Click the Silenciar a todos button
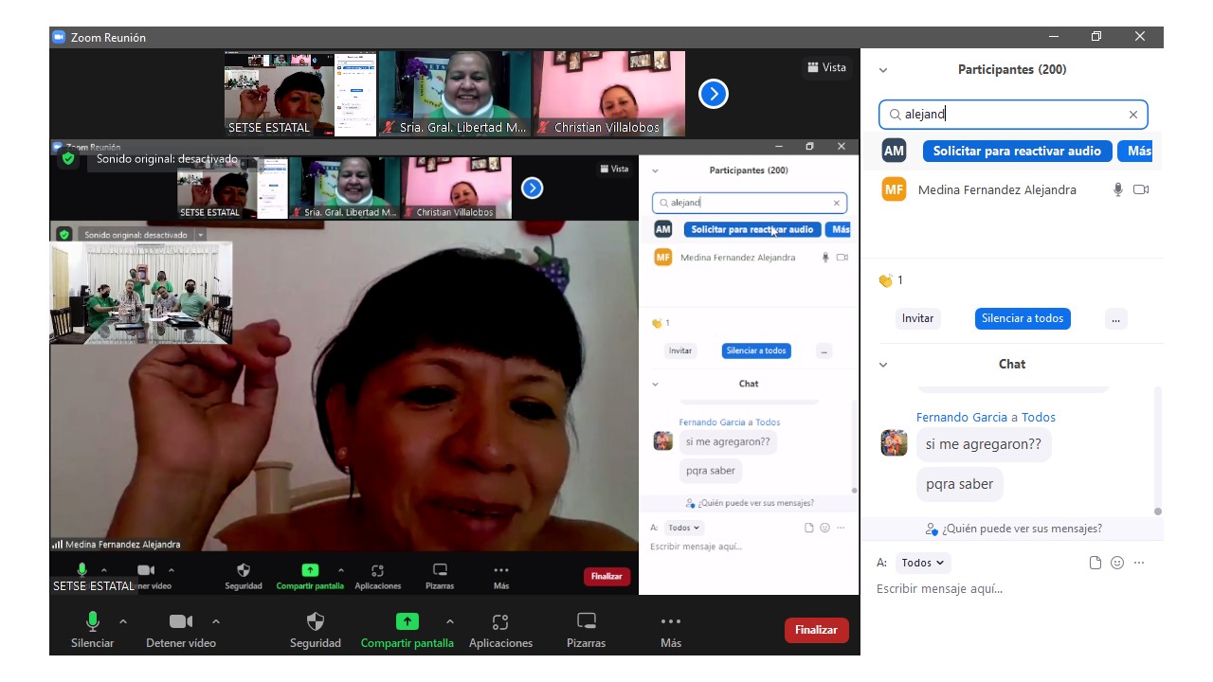This screenshot has width=1213, height=682. click(x=1023, y=318)
